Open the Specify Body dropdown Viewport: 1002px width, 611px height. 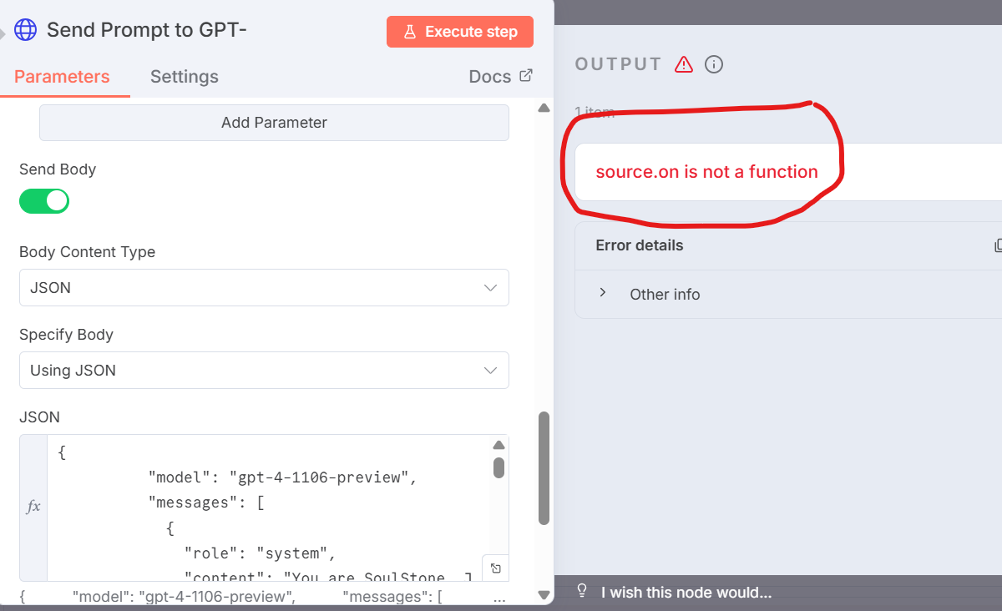(x=264, y=371)
